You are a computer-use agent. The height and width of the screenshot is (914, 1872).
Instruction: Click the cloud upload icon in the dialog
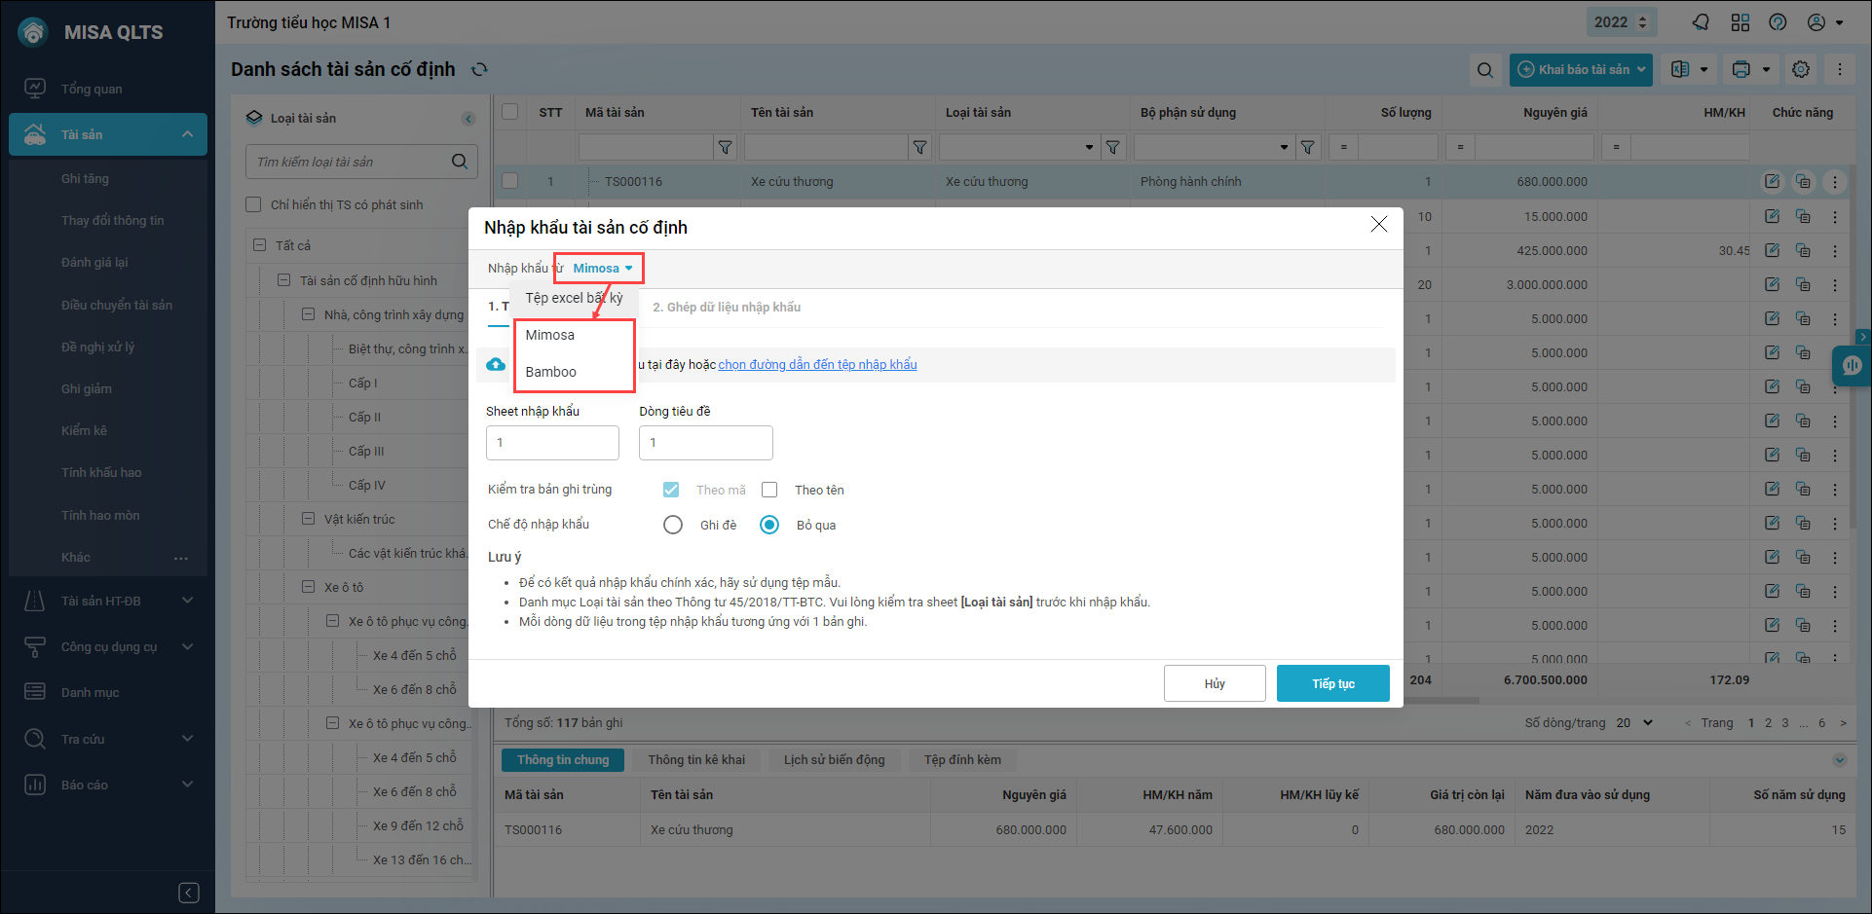[496, 364]
